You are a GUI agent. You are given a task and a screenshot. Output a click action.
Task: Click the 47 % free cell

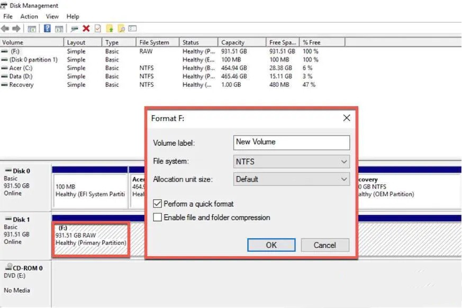tap(309, 85)
